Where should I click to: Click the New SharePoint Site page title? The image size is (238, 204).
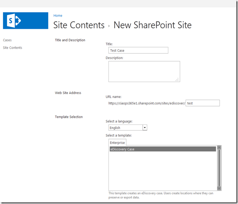[153, 25]
